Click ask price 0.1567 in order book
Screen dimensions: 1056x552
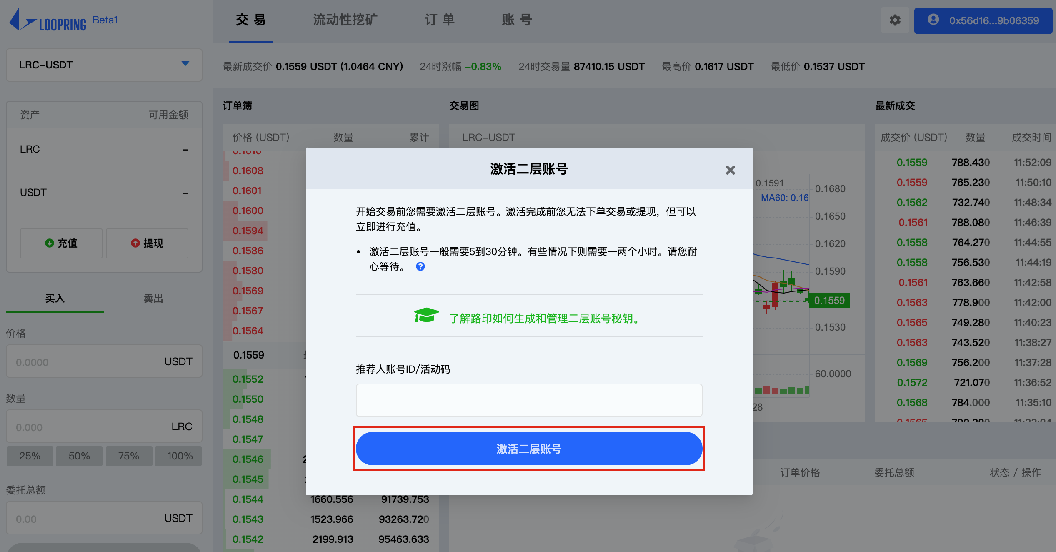point(248,311)
